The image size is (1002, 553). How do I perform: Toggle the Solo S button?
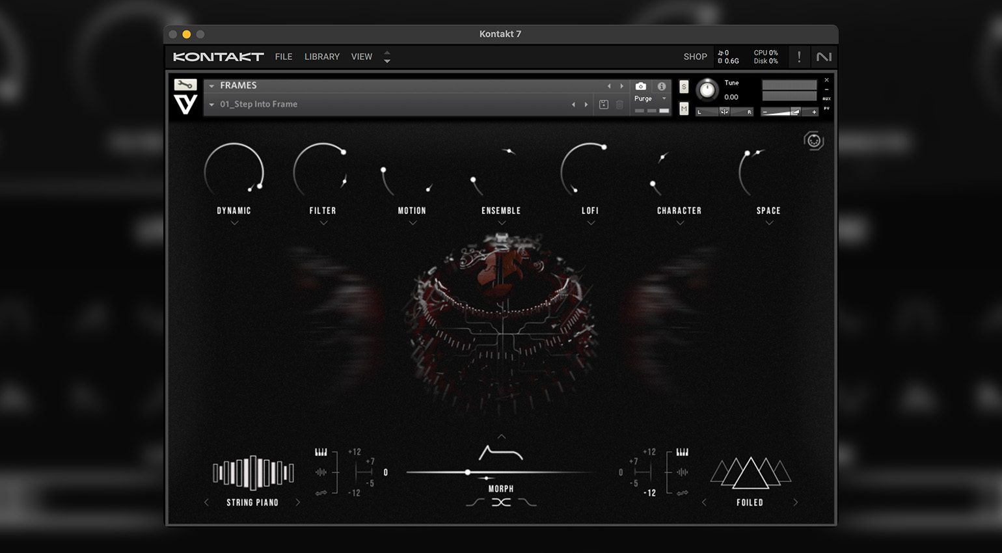coord(684,87)
